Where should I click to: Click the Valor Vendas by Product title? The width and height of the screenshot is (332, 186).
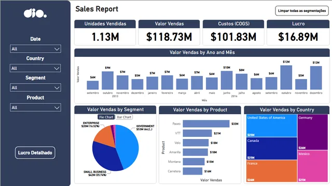click(x=200, y=110)
